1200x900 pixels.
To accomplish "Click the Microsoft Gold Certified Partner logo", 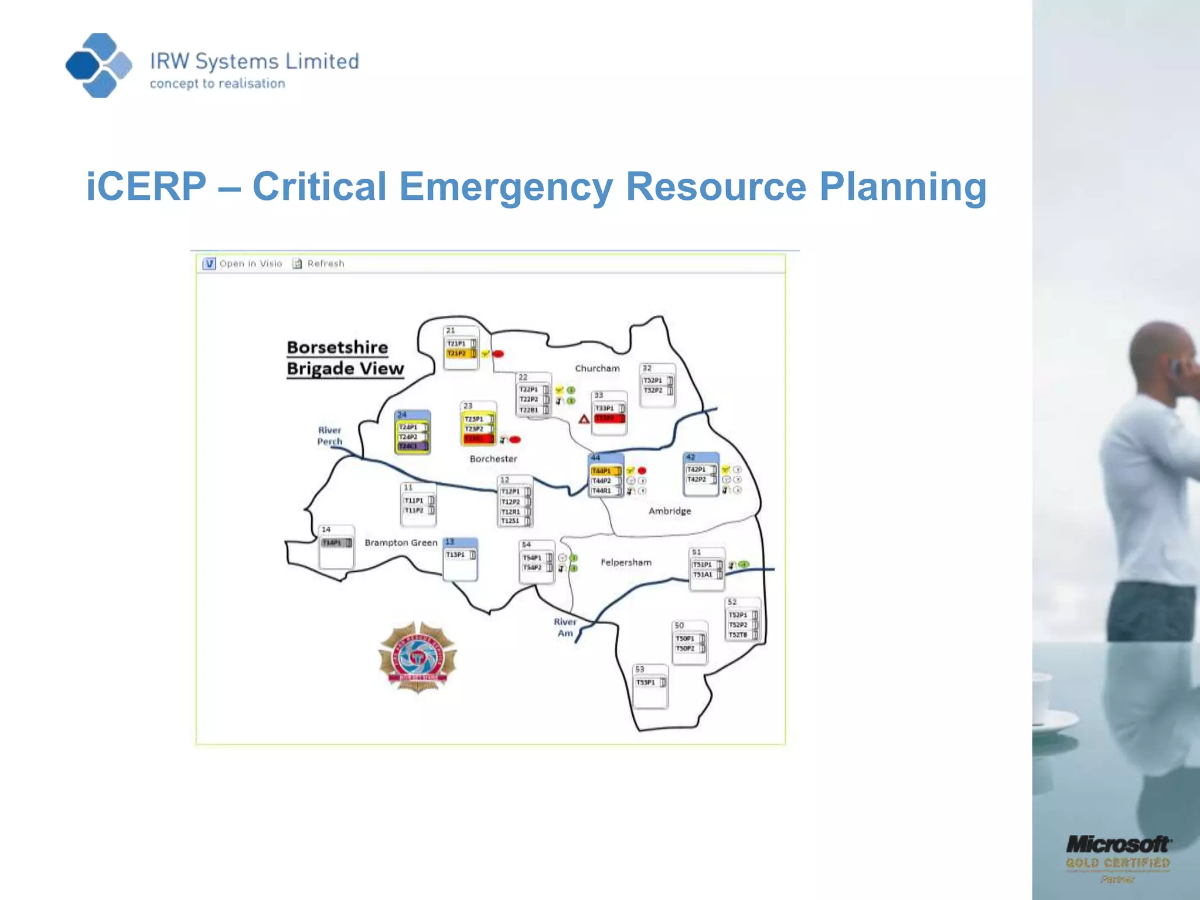I will (x=1117, y=858).
